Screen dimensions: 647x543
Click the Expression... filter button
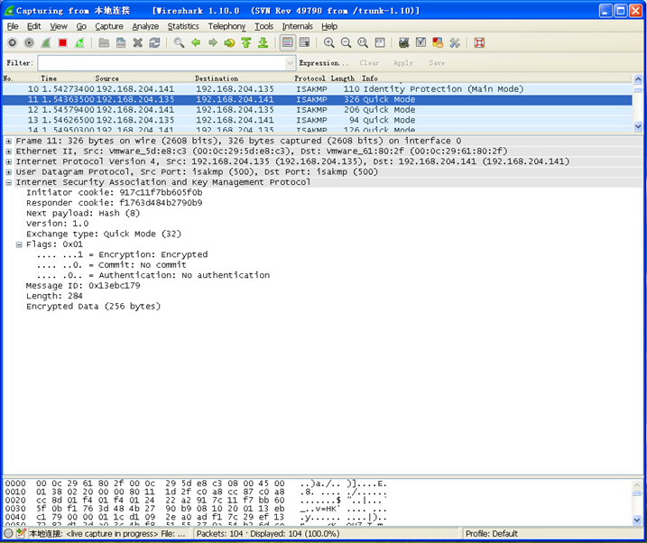(x=323, y=63)
